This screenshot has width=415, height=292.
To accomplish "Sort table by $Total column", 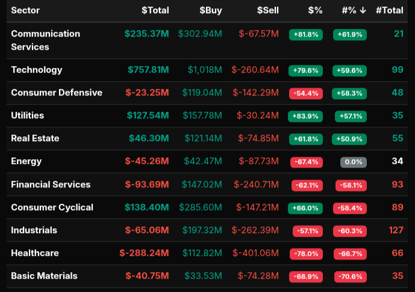I will point(155,10).
